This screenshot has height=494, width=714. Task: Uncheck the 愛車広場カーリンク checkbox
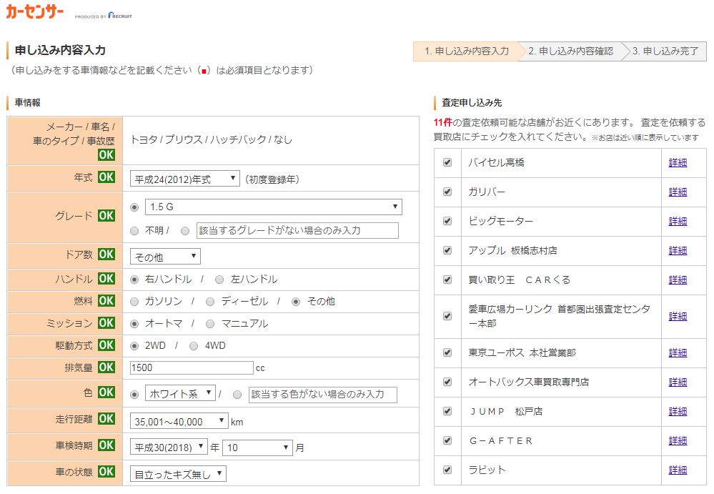(x=447, y=316)
